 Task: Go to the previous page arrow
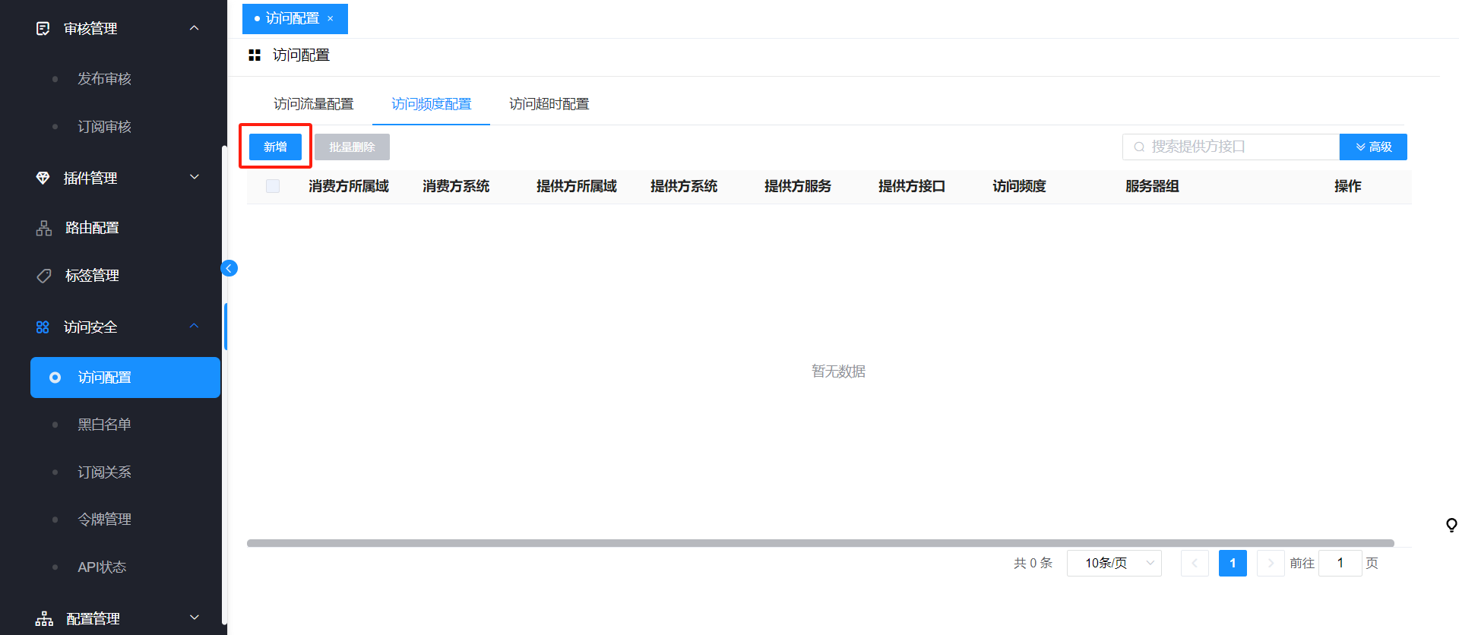tap(1195, 563)
